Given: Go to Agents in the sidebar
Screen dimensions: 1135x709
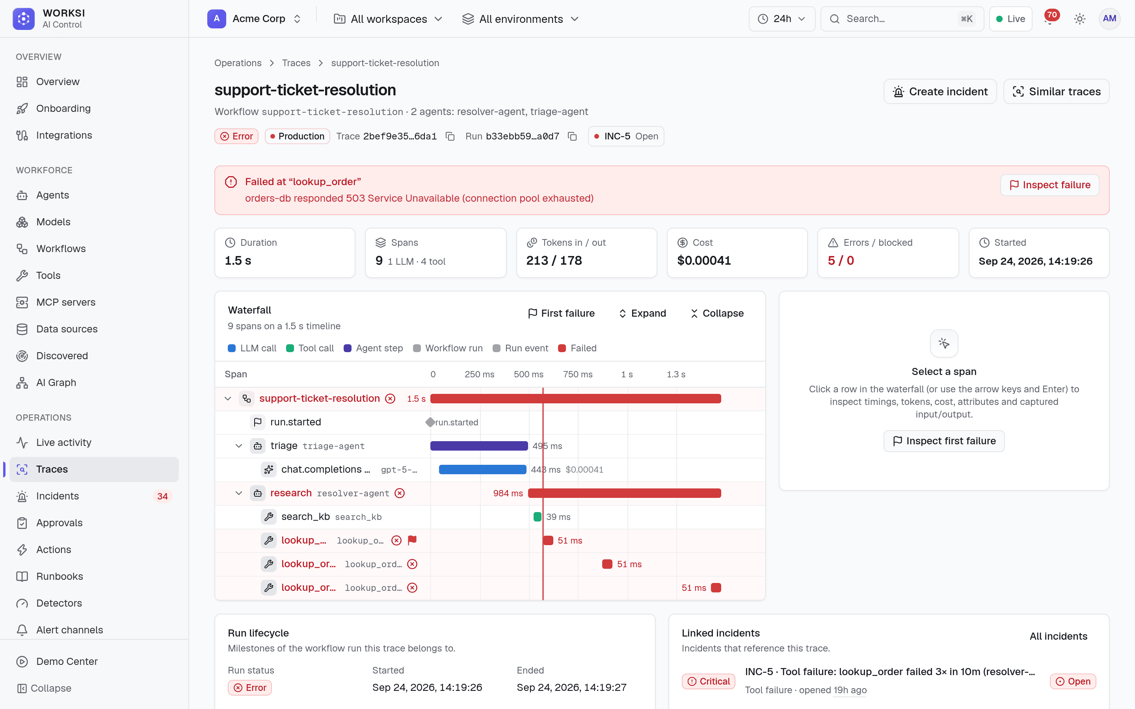Looking at the screenshot, I should coord(94,195).
